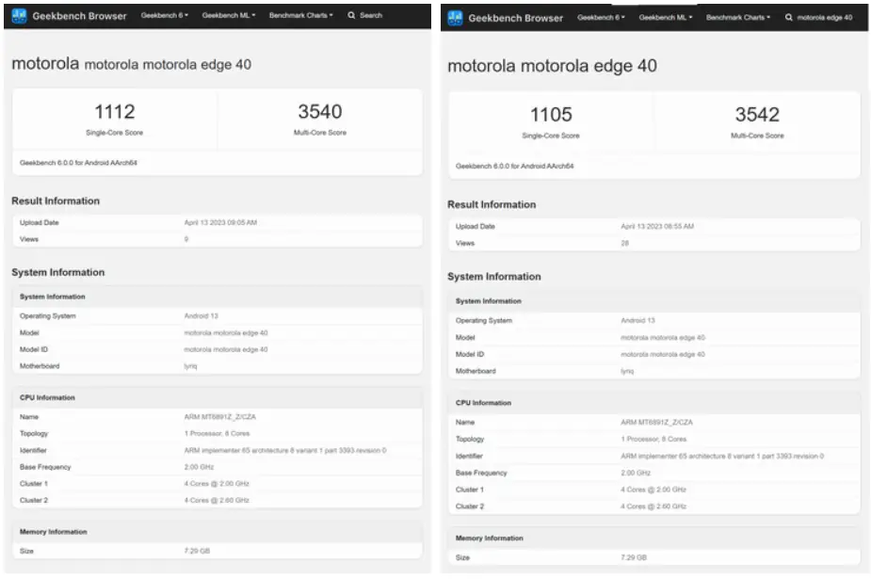Screen dimensions: 871x579
Task: Click the 3540 multi-core score
Action: [320, 112]
